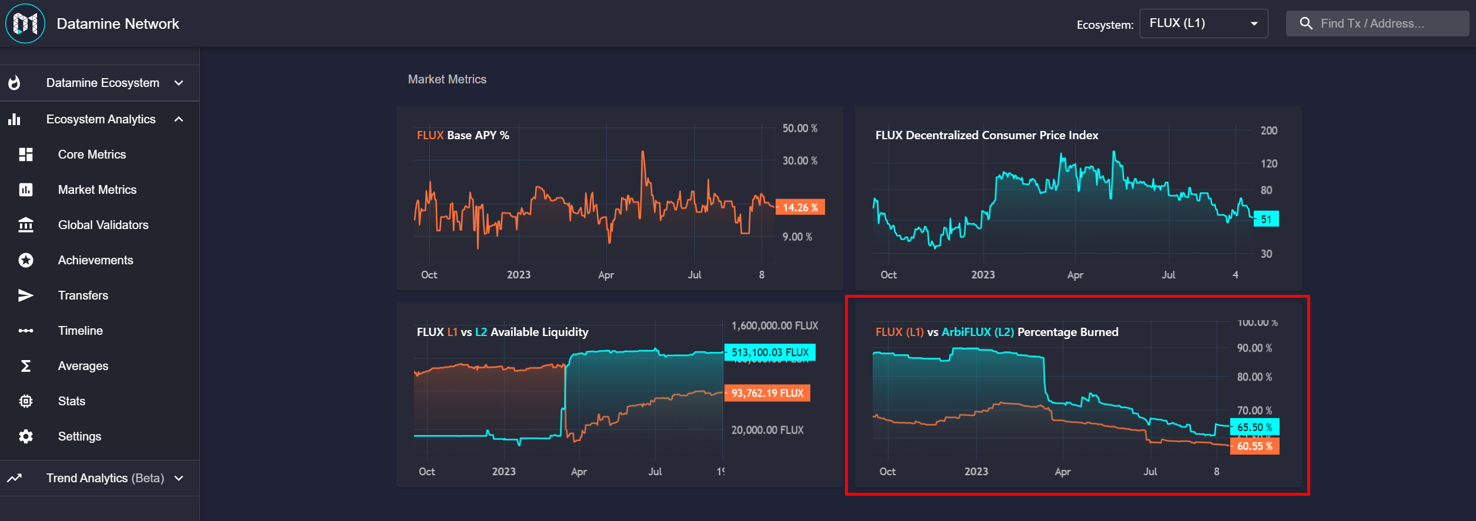Open Timeline menu item

pos(100,331)
